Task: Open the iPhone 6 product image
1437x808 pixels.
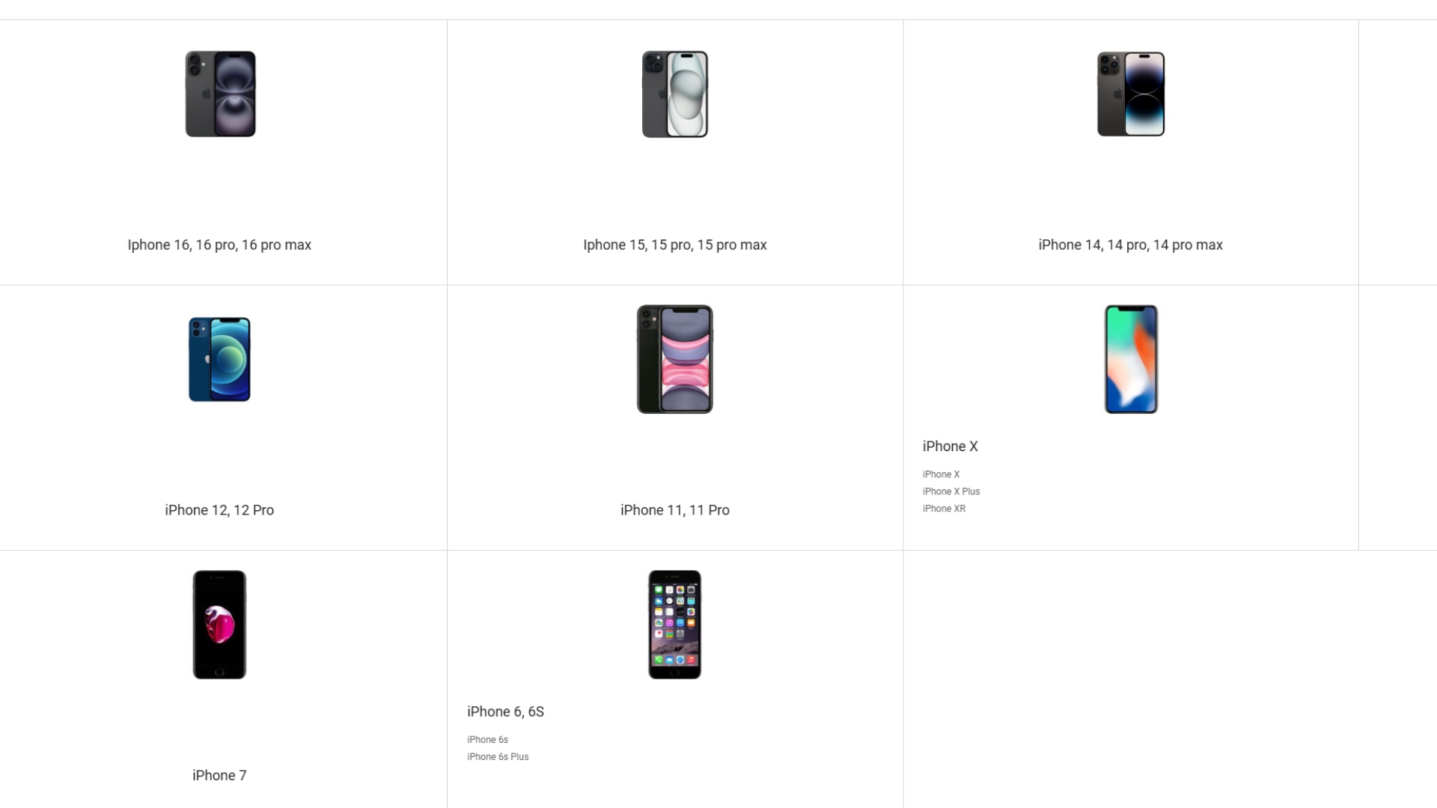Action: (675, 625)
